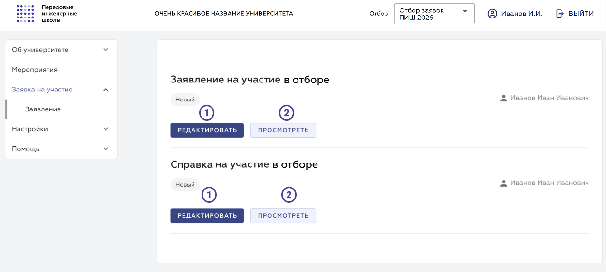The height and width of the screenshot is (272, 606).
Task: Click ПРОСМОТРЕТЬ under Справка на участие в отборе
Action: (283, 216)
